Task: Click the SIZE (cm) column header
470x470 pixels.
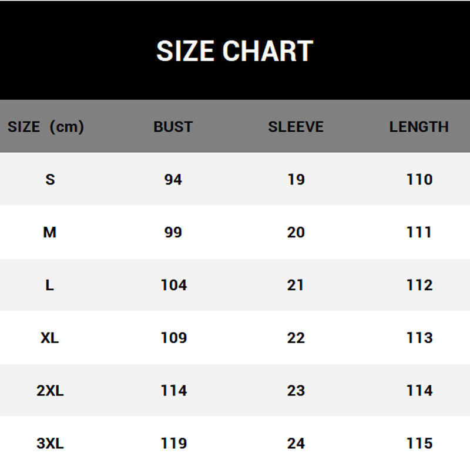Action: (46, 126)
